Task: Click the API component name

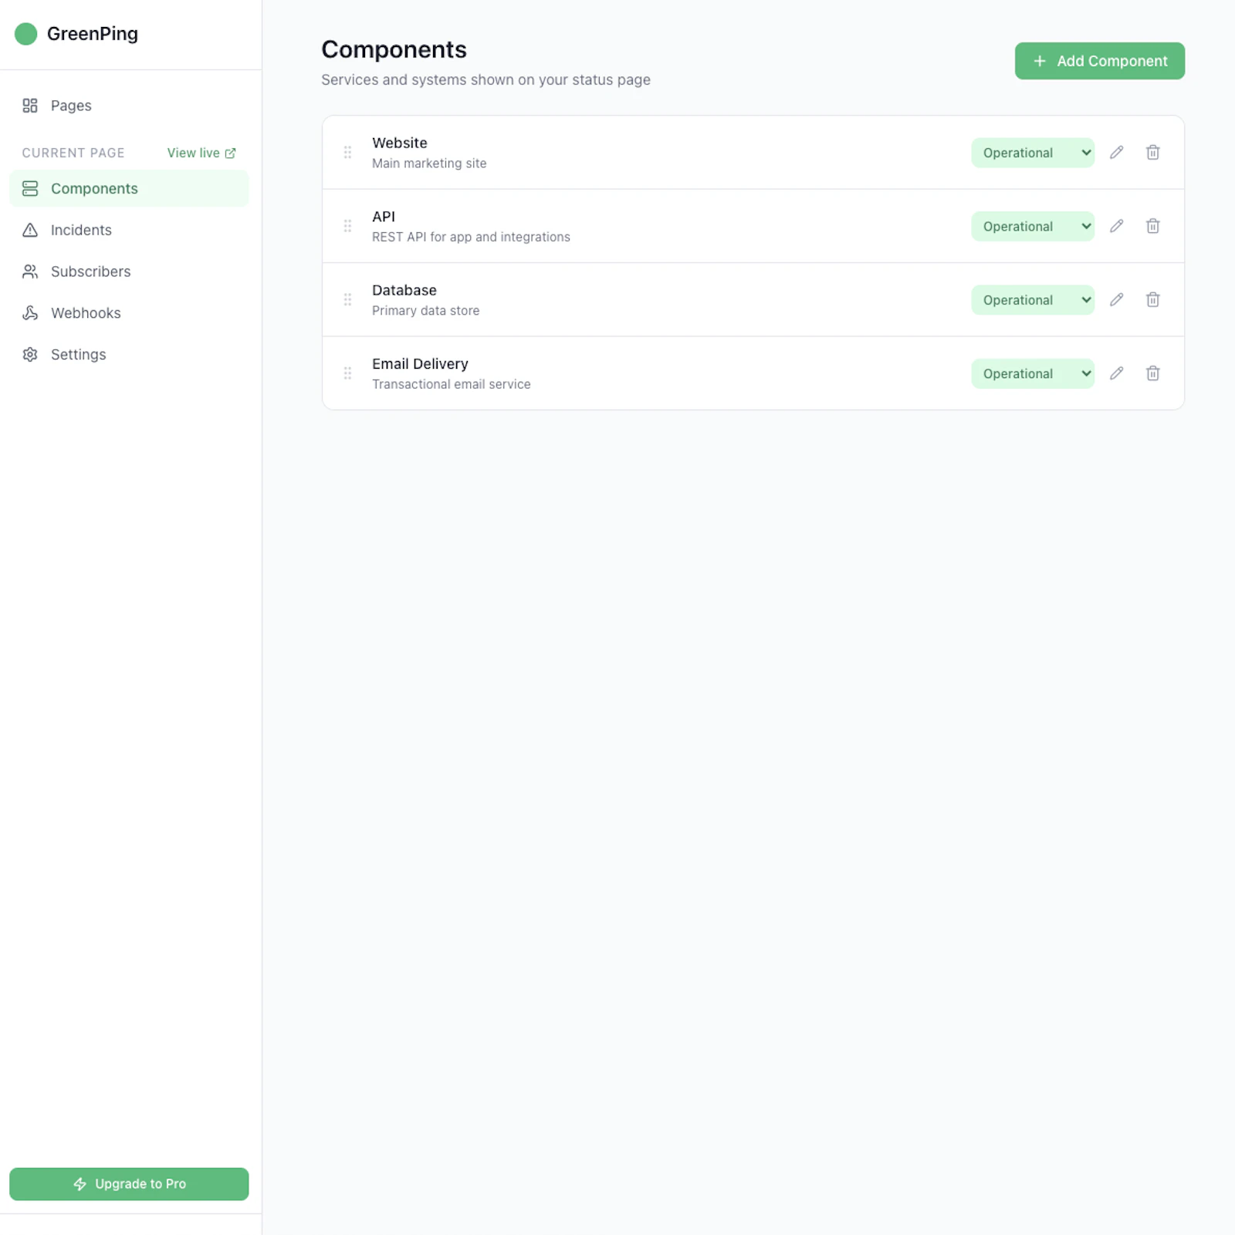Action: pos(384,217)
